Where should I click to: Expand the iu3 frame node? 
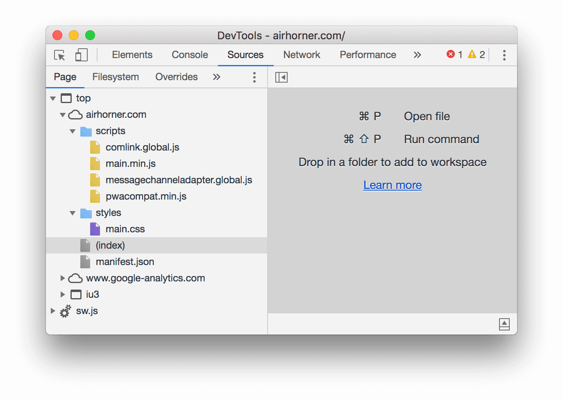(x=62, y=294)
